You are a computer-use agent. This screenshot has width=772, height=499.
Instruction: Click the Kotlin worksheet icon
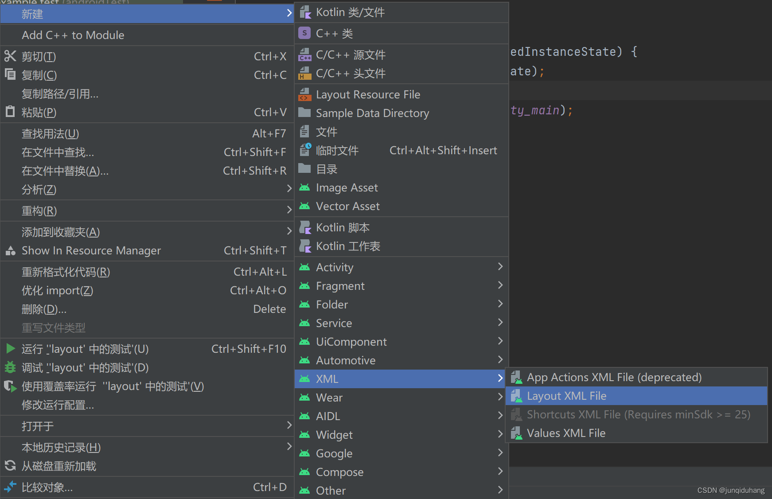[305, 246]
